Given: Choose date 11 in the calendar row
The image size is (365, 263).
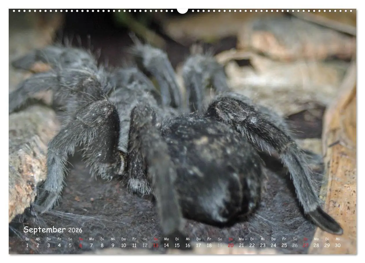Looking at the screenshot, I should 134,245.
